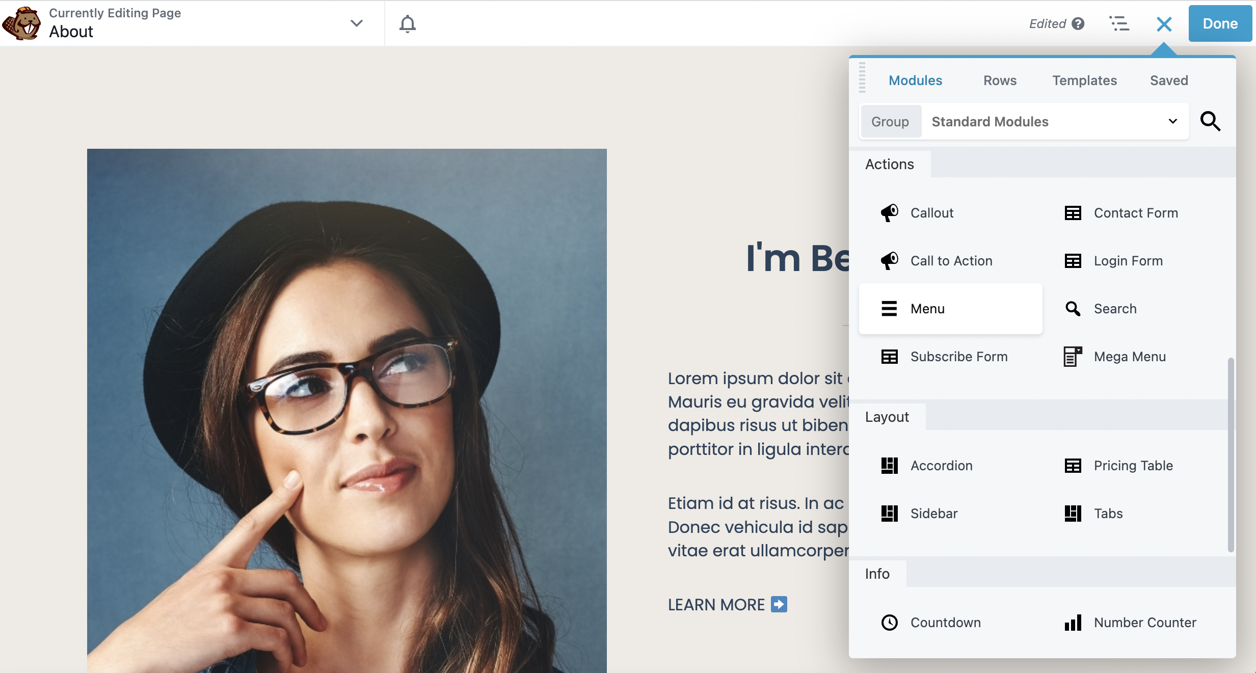
Task: Open the Standard Modules group dropdown
Action: coord(1055,120)
